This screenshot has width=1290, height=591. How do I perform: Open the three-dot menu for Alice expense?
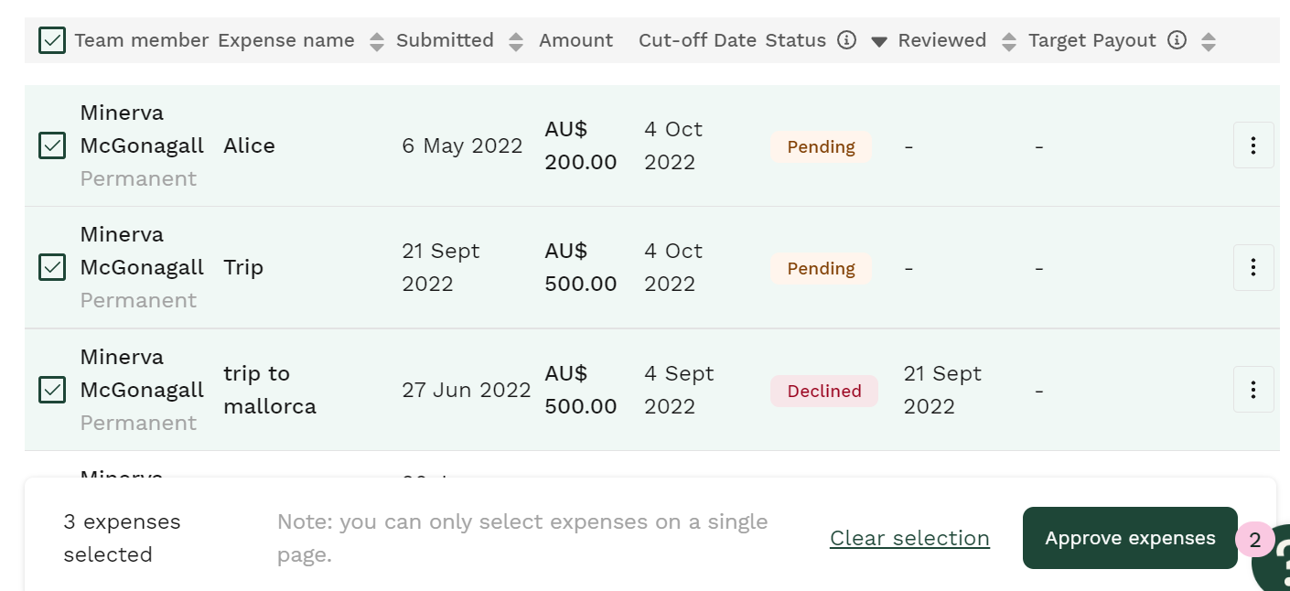tap(1253, 145)
